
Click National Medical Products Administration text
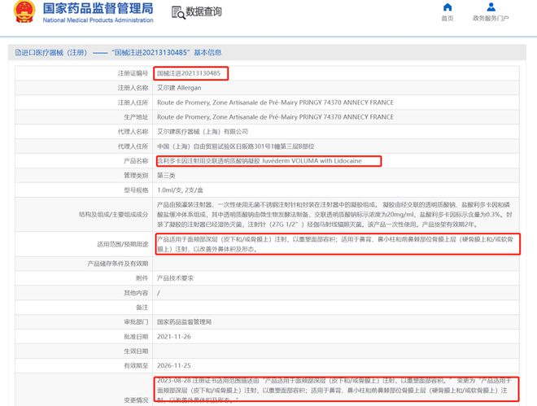(98, 20)
